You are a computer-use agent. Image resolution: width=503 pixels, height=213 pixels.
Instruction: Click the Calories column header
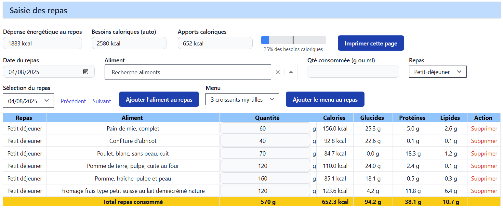tap(335, 118)
